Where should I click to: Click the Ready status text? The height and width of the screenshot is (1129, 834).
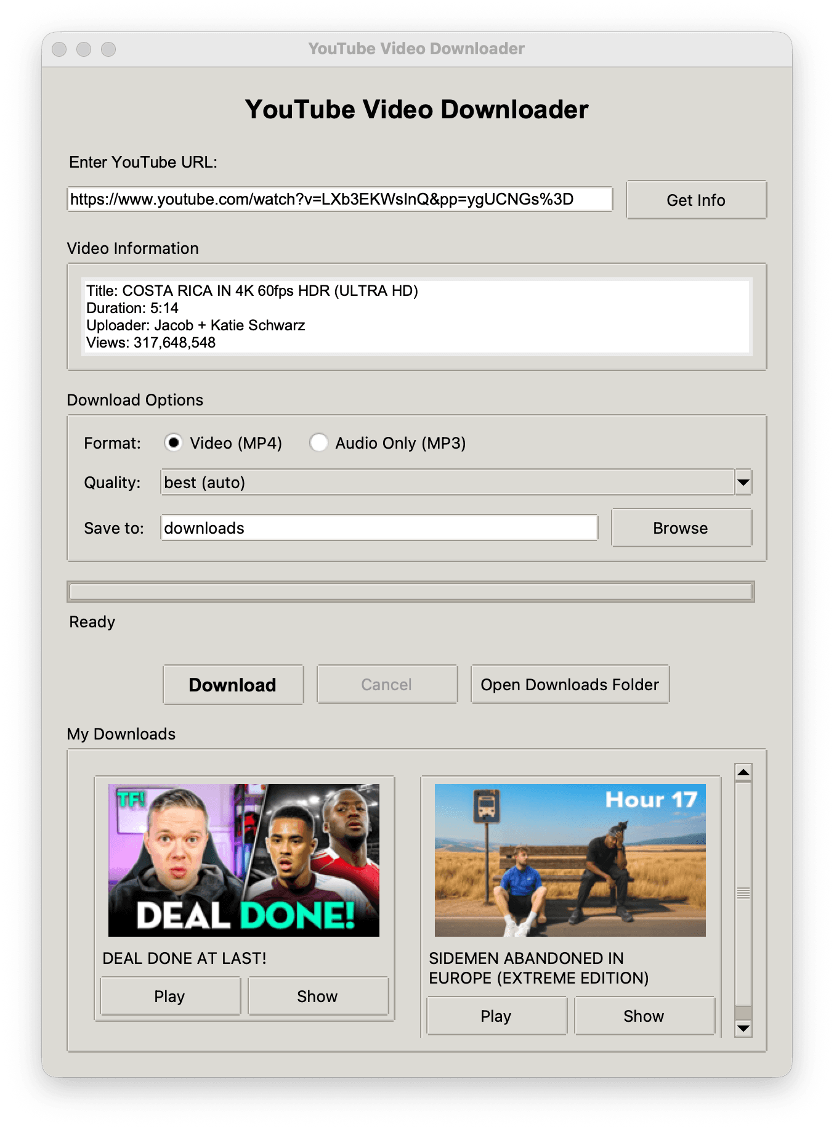pyautogui.click(x=92, y=622)
